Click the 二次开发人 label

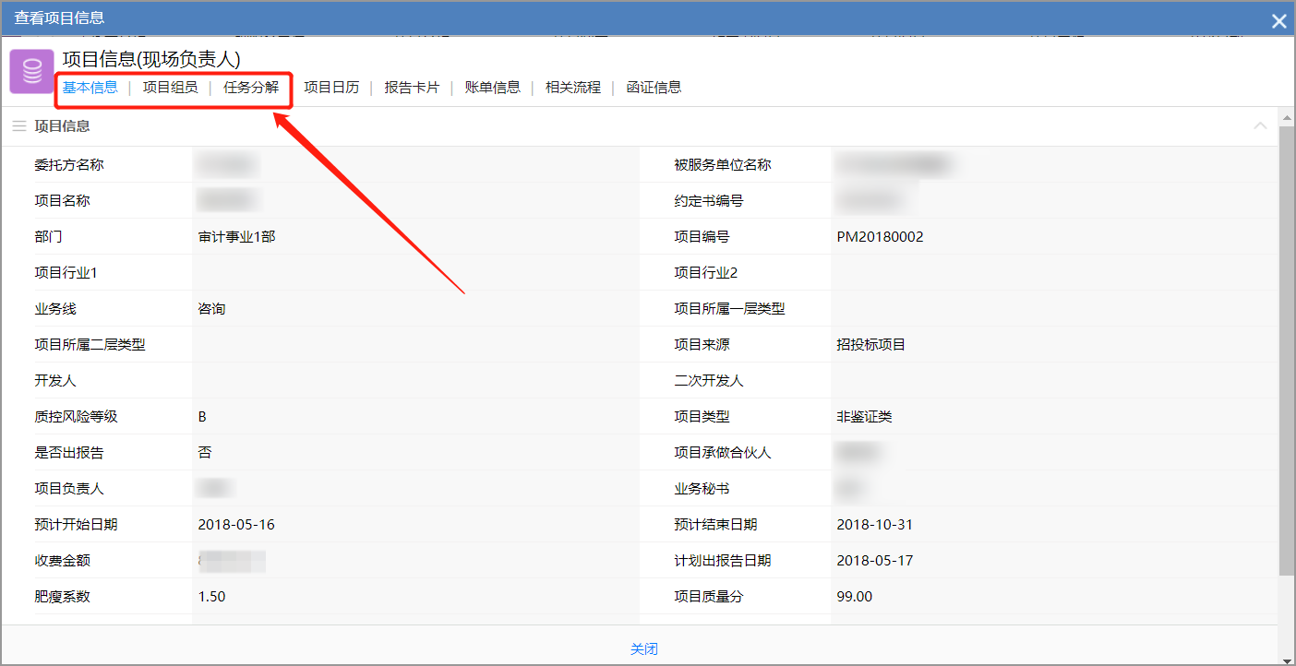pos(709,381)
